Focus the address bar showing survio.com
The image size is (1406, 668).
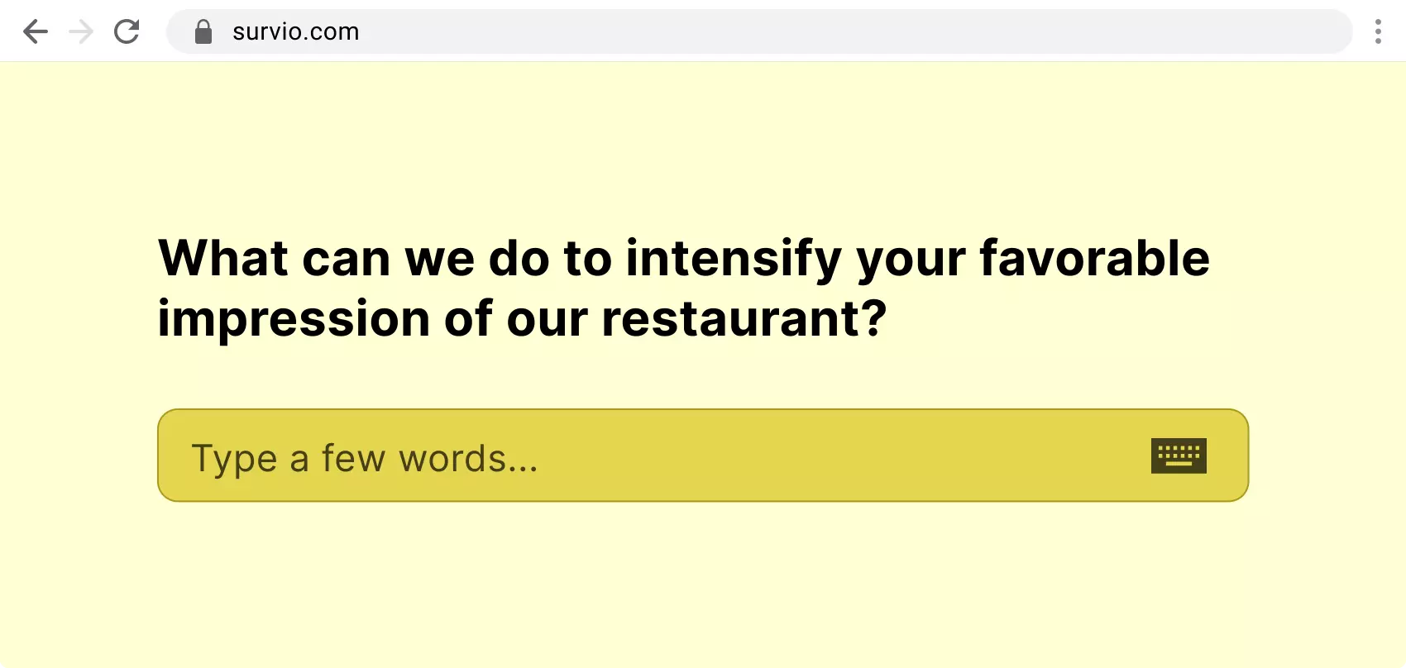pyautogui.click(x=744, y=32)
